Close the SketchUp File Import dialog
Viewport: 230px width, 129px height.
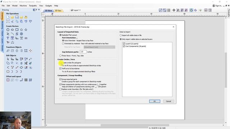173,27
